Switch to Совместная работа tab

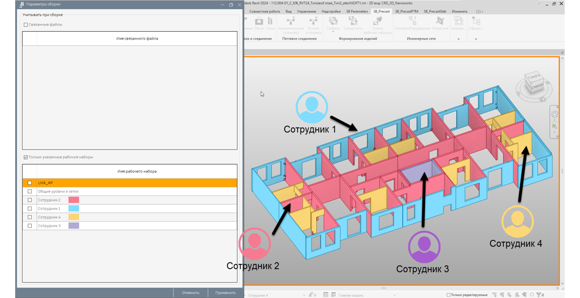(264, 12)
